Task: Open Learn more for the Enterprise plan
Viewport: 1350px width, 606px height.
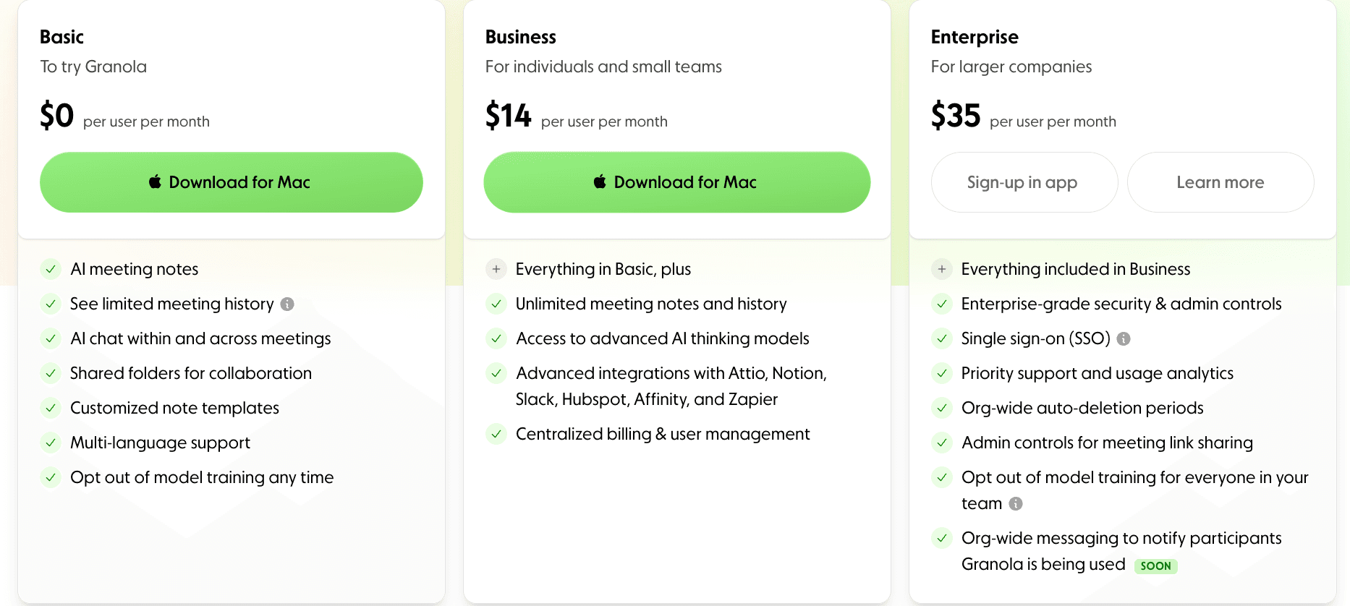Action: click(1220, 182)
